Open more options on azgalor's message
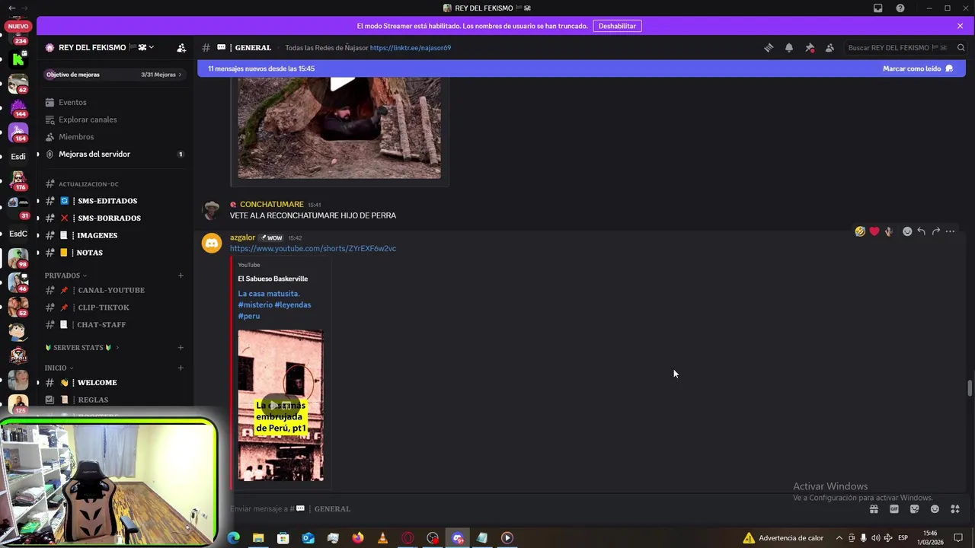The height and width of the screenshot is (548, 975). (950, 231)
